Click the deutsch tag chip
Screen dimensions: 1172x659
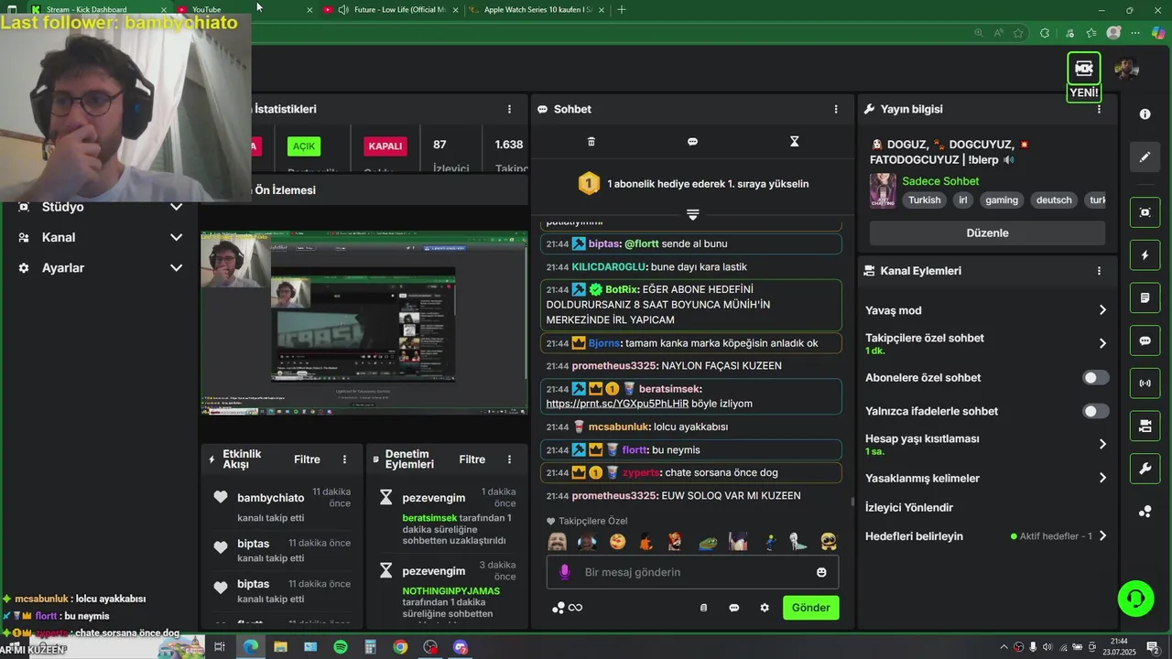point(1054,200)
